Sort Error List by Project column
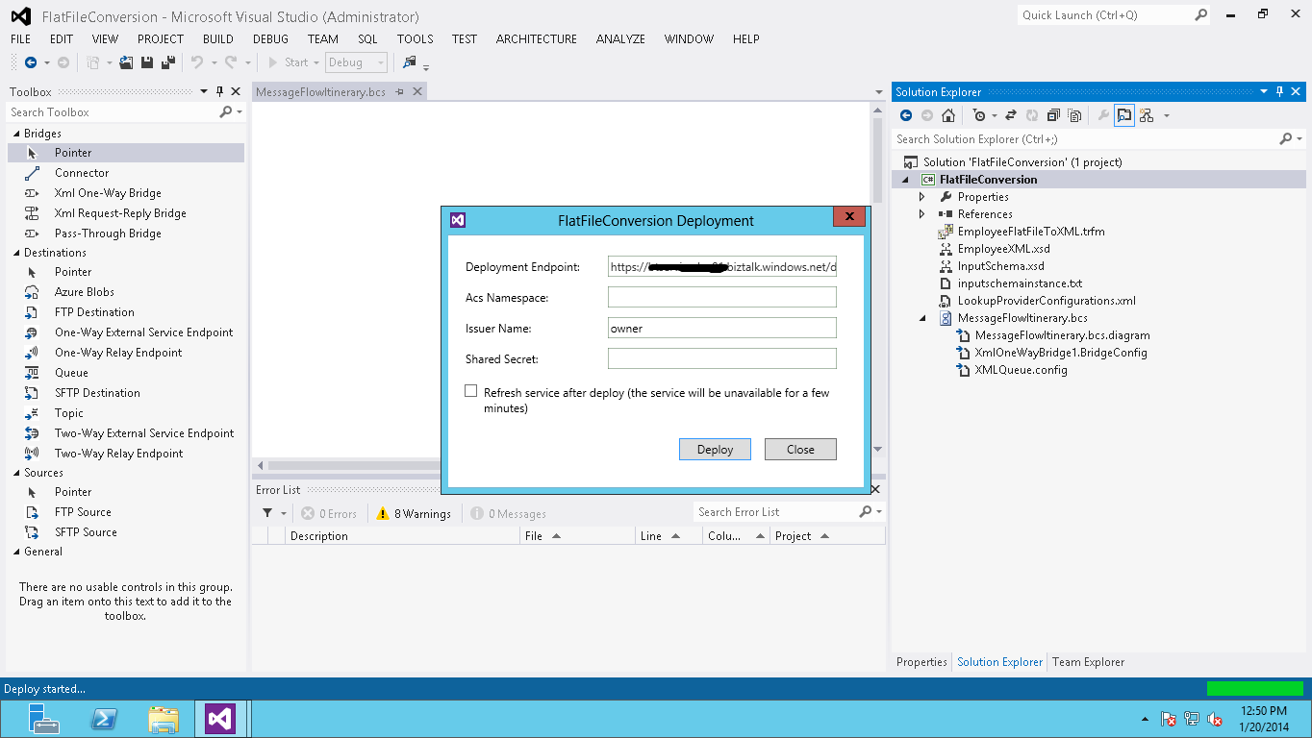The width and height of the screenshot is (1312, 738). (x=827, y=536)
